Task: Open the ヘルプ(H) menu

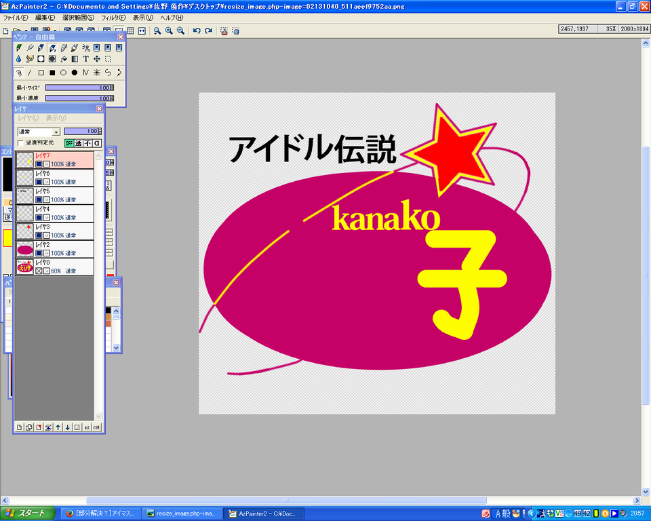Action: [x=172, y=18]
